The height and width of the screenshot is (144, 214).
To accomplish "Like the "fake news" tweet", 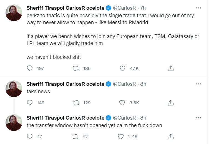I will [x=122, y=103].
